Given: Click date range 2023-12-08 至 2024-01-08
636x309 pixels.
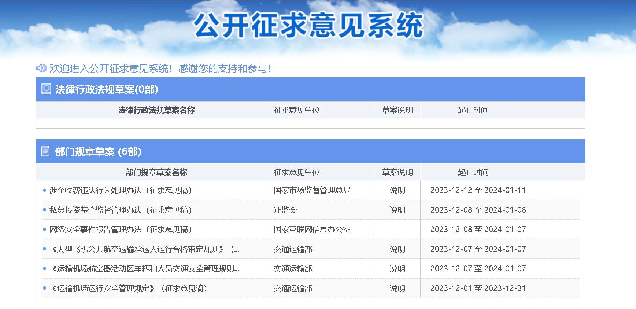Looking at the screenshot, I should tap(478, 210).
